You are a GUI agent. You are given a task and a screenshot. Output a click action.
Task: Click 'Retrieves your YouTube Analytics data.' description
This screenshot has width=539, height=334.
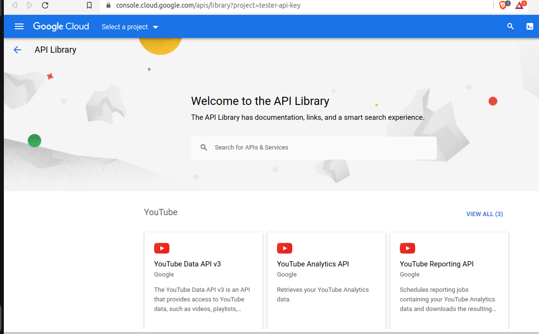click(x=323, y=295)
